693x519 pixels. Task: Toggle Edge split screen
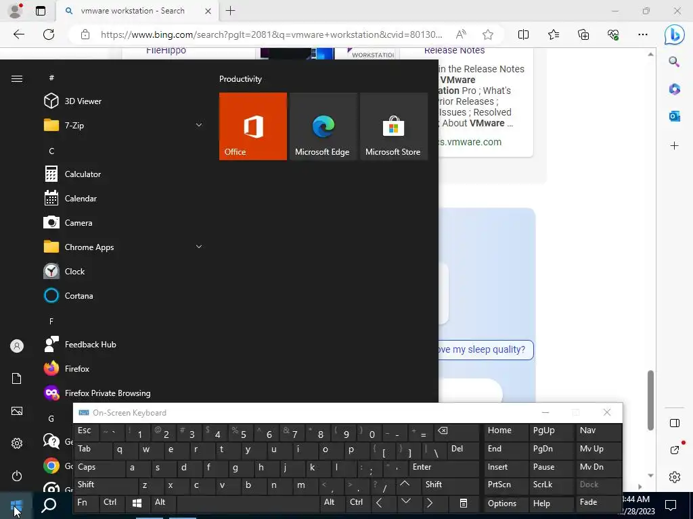(x=523, y=34)
